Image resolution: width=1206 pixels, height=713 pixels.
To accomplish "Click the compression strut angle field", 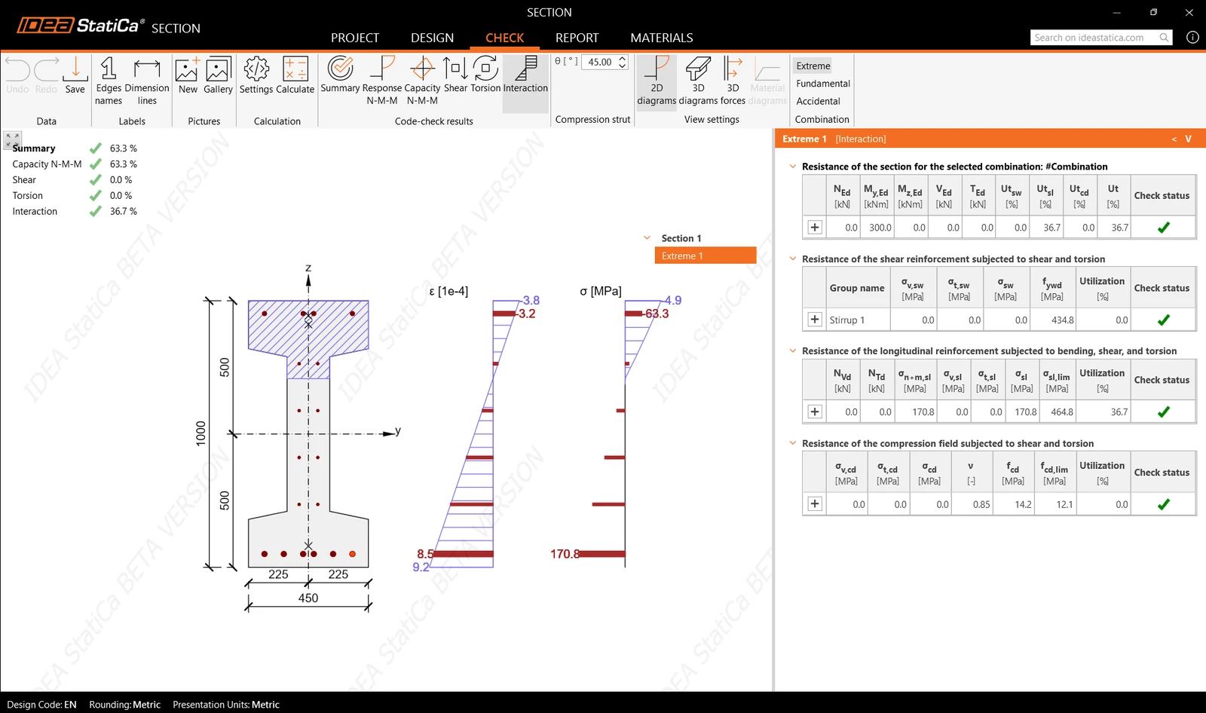I will click(x=599, y=62).
